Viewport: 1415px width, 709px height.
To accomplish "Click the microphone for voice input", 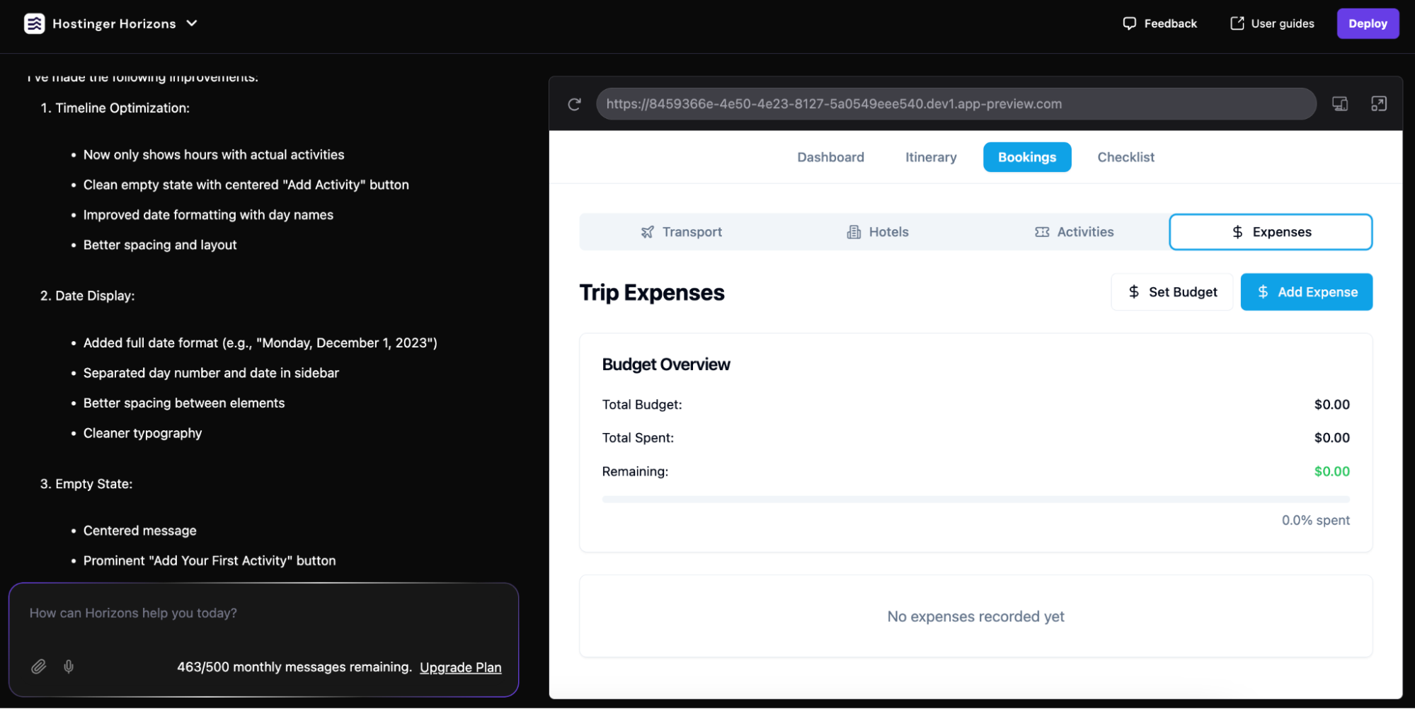I will click(69, 667).
